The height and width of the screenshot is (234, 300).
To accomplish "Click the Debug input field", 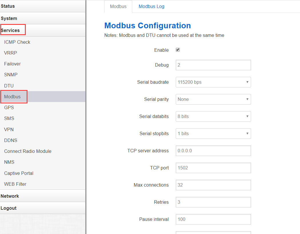I will point(213,65).
